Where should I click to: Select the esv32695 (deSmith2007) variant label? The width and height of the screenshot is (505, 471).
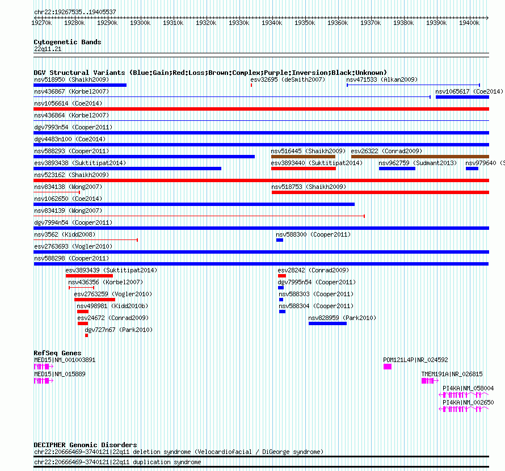click(288, 79)
